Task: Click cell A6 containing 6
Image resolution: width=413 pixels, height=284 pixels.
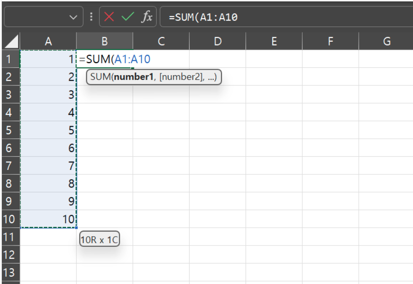Action: pos(48,148)
